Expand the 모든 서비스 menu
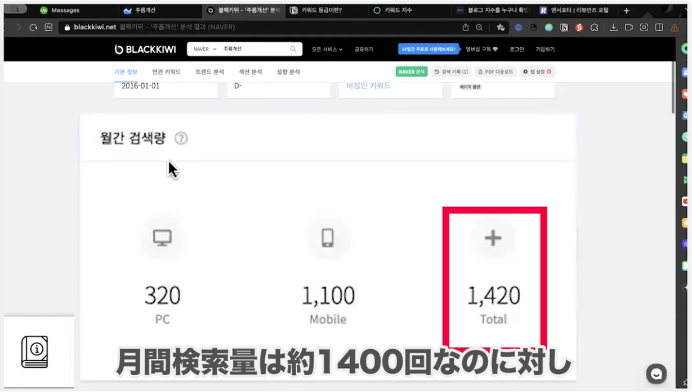 point(327,49)
